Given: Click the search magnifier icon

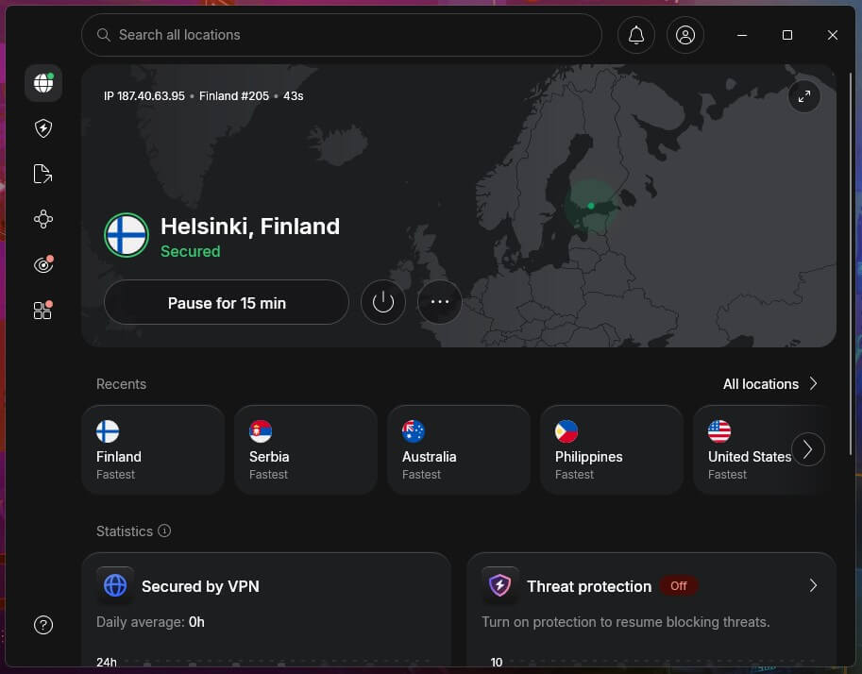Looking at the screenshot, I should point(103,35).
